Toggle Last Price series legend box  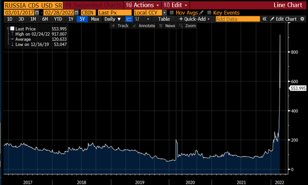(x=12, y=28)
